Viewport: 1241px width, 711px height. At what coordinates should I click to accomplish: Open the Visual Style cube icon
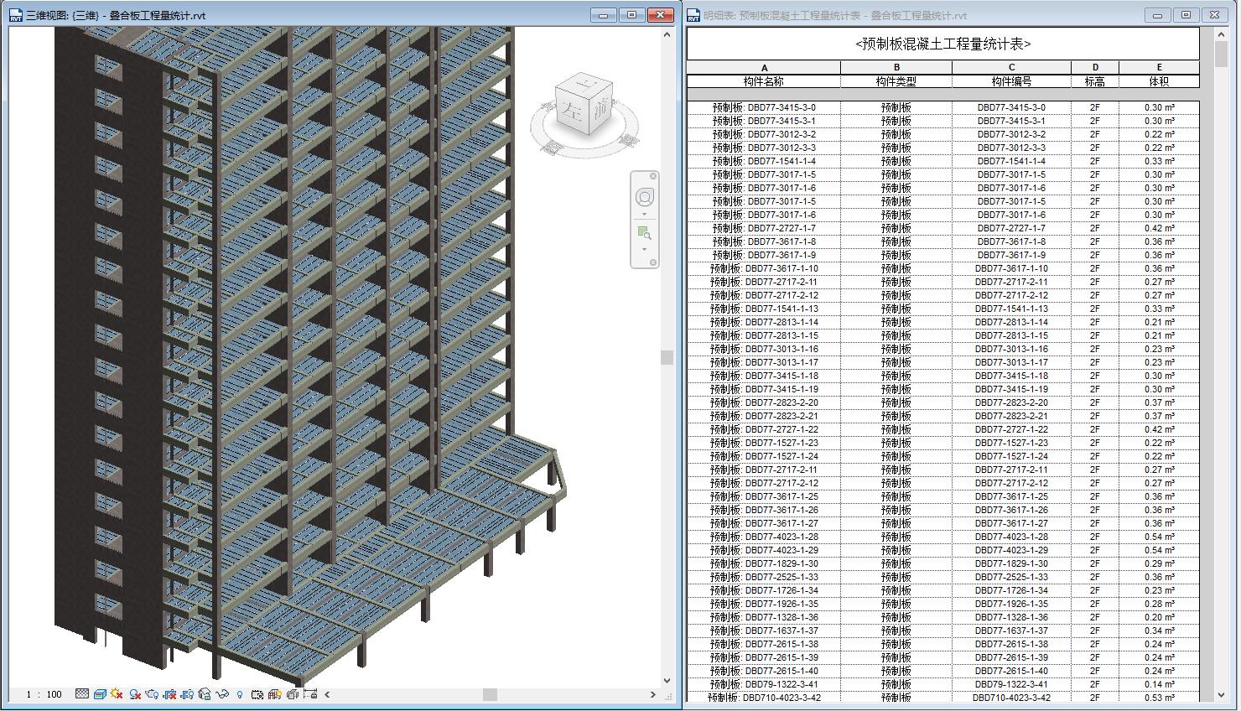click(100, 694)
